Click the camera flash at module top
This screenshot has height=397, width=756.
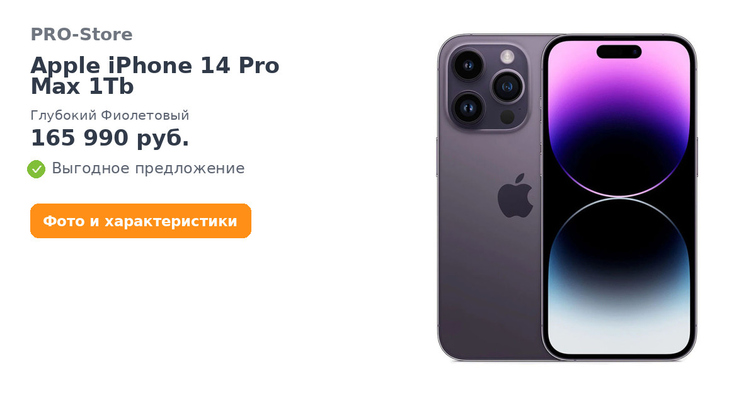pos(508,57)
